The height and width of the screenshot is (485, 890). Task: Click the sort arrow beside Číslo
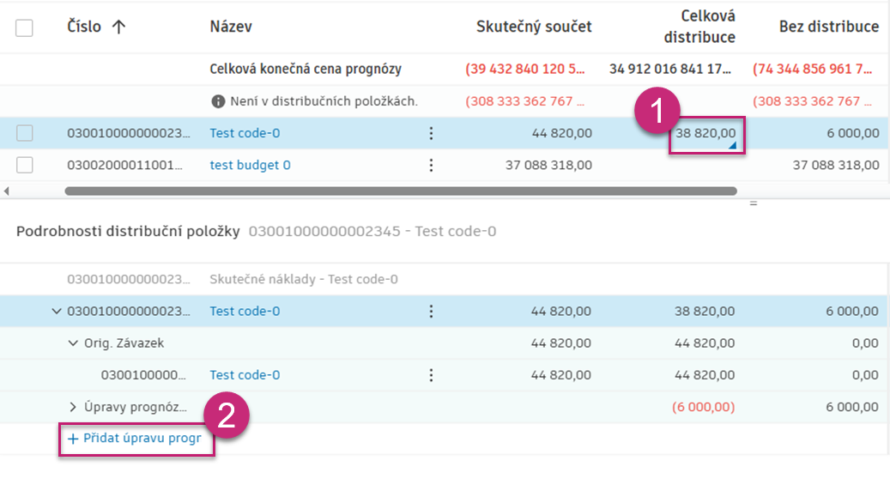(118, 27)
